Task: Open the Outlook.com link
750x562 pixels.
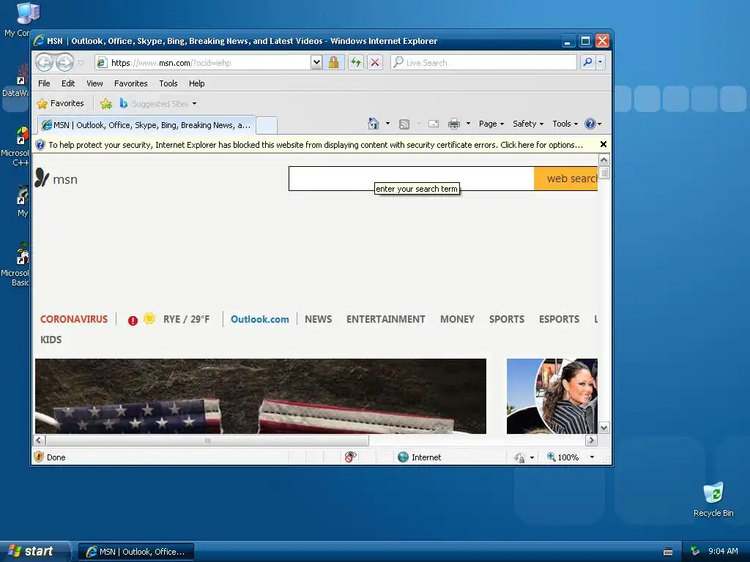Action: point(260,319)
